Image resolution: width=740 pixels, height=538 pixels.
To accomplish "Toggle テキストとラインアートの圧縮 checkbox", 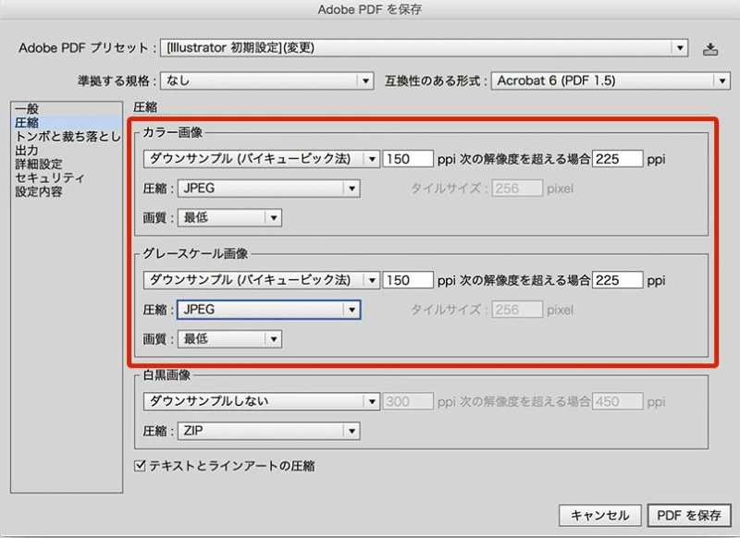I will tap(140, 466).
